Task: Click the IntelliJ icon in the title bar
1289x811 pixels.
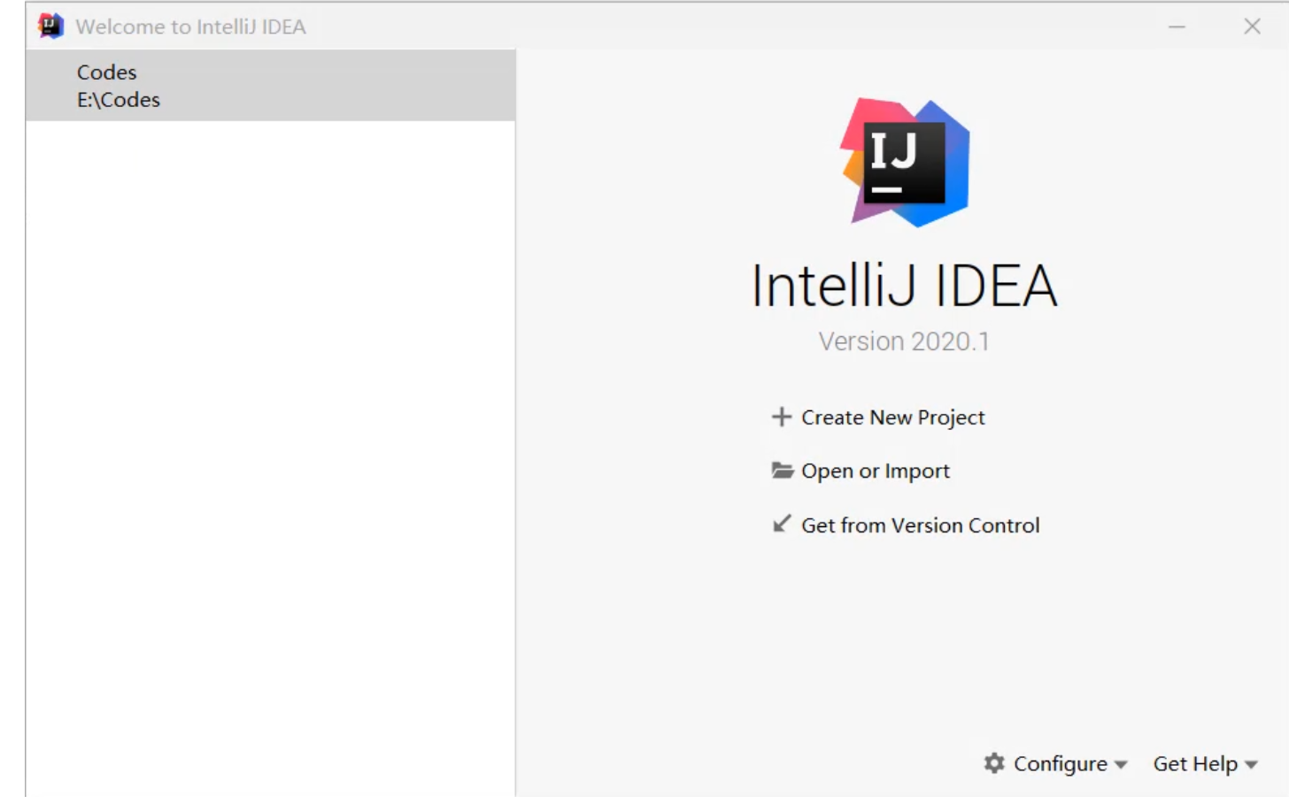Action: point(50,27)
